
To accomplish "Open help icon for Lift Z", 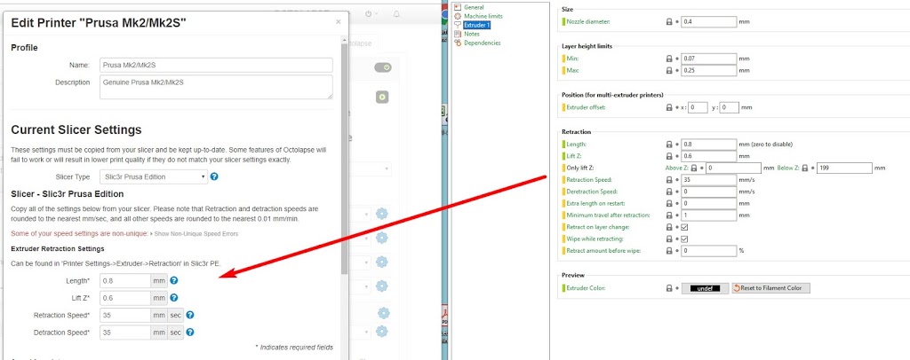I will pos(173,298).
